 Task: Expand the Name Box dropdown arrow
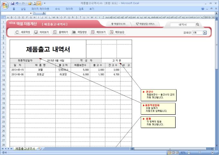click(31, 13)
